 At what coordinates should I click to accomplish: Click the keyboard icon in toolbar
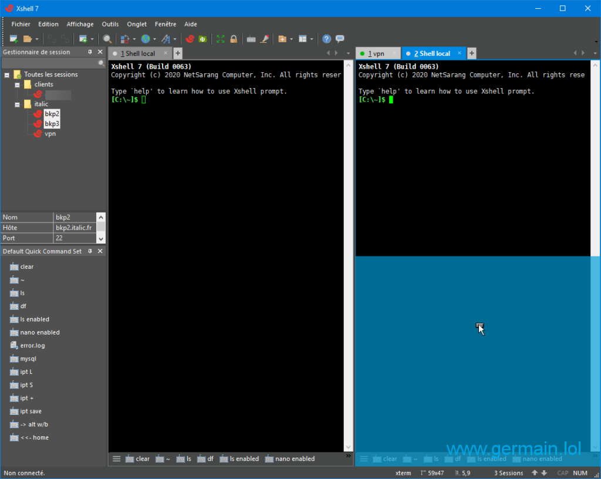click(251, 39)
